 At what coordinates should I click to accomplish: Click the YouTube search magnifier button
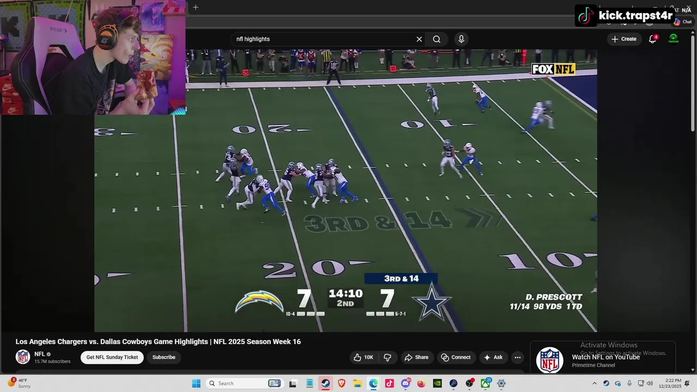click(437, 39)
